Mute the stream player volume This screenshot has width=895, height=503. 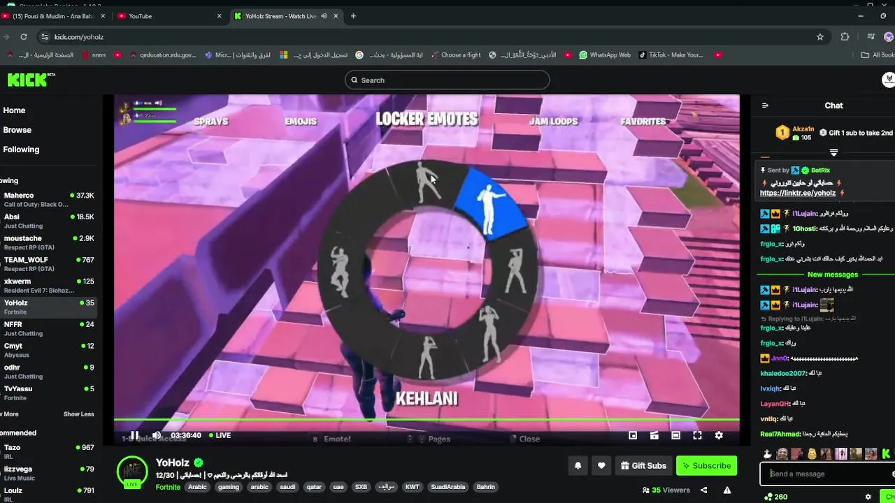point(156,435)
